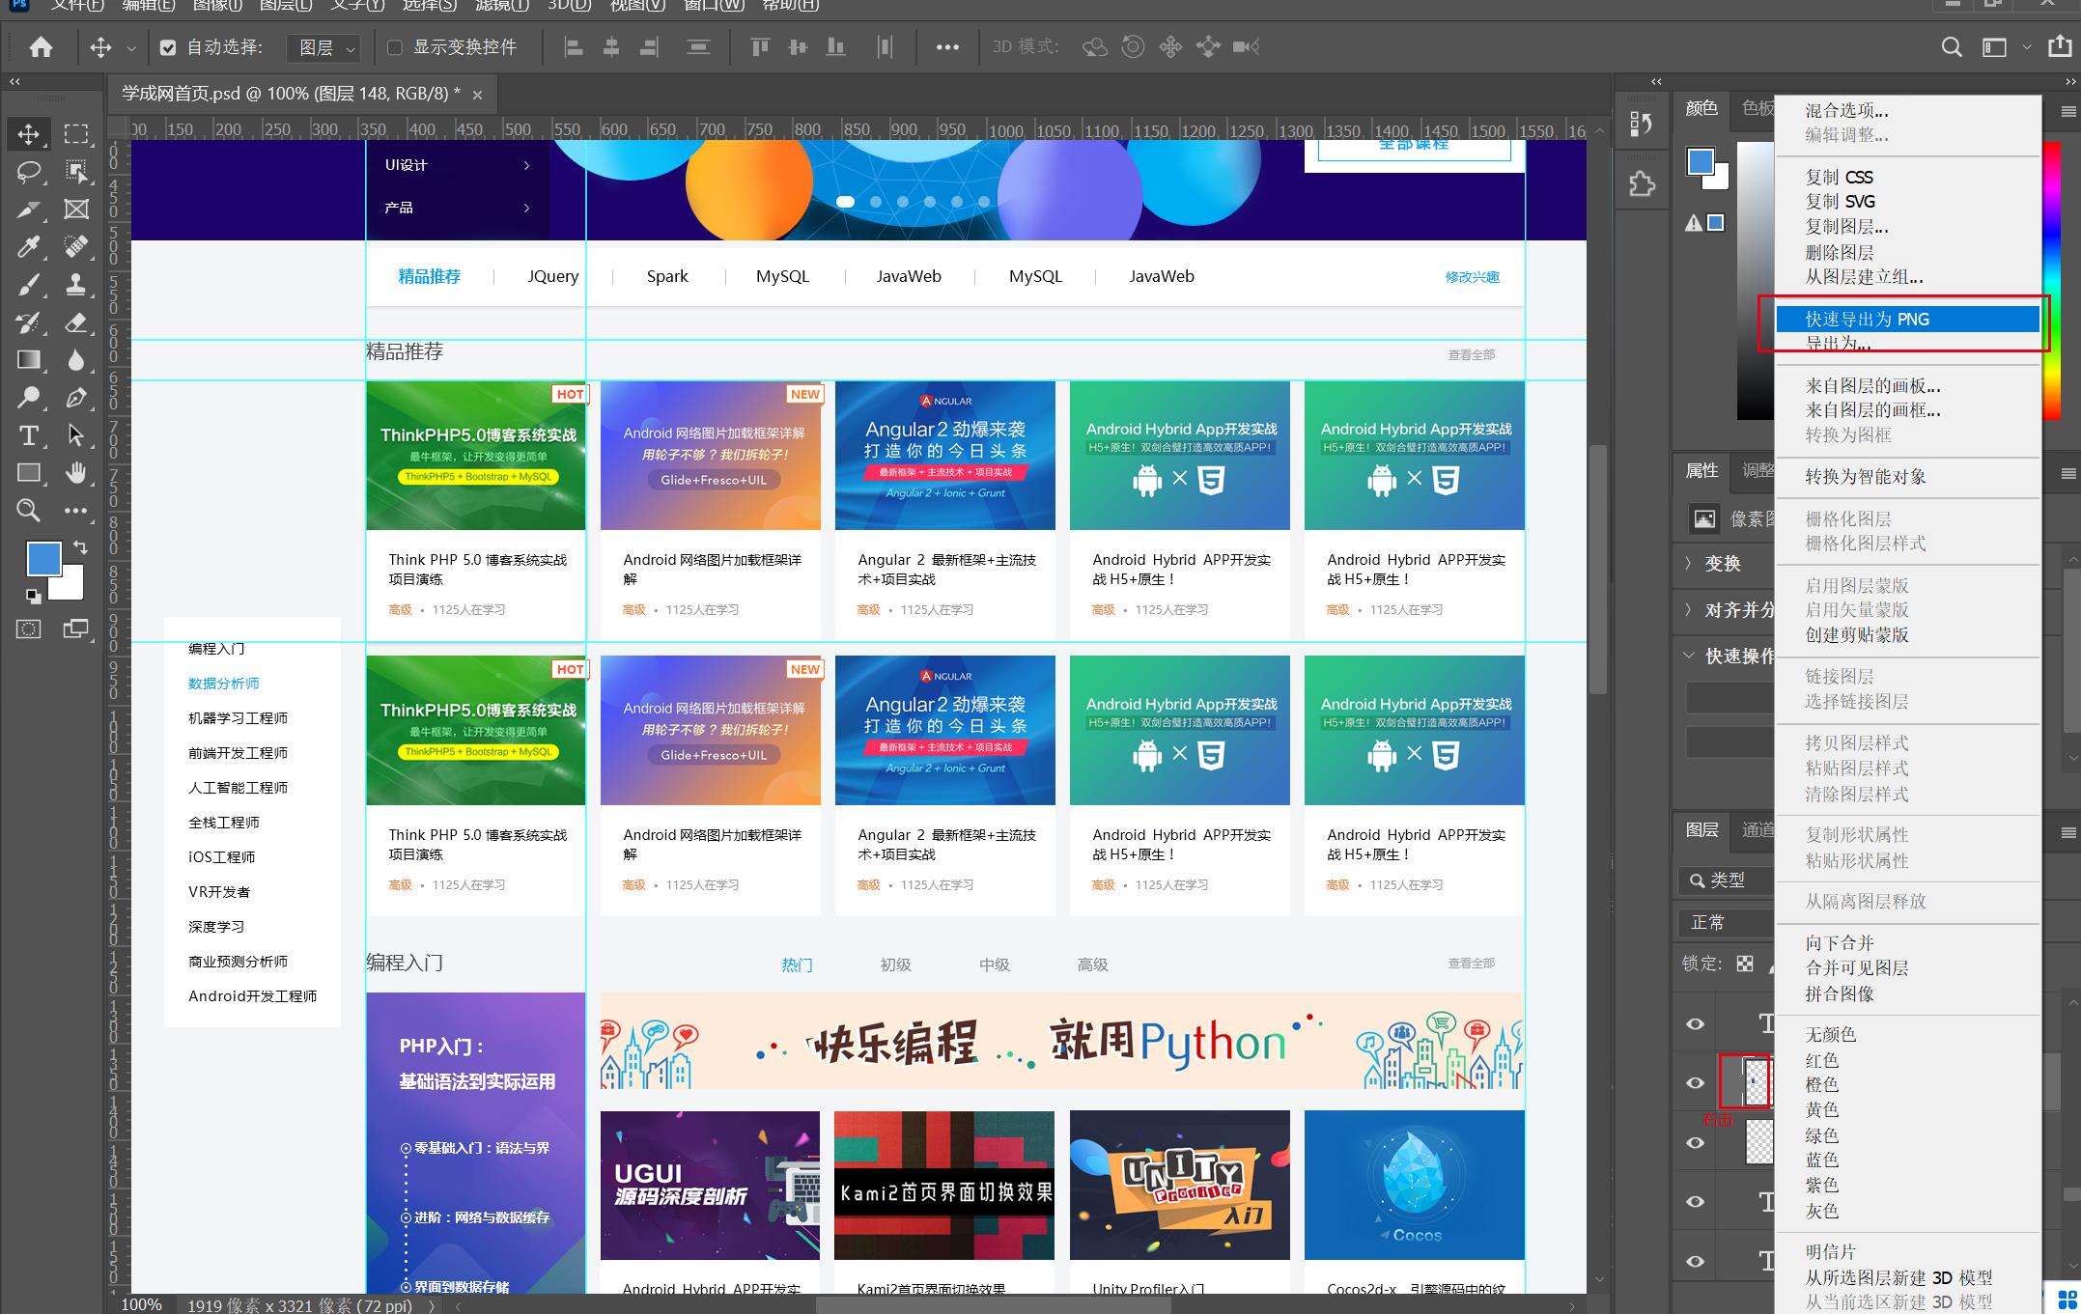2081x1314 pixels.
Task: Select the Zoom tool in the toolbox
Action: point(29,510)
